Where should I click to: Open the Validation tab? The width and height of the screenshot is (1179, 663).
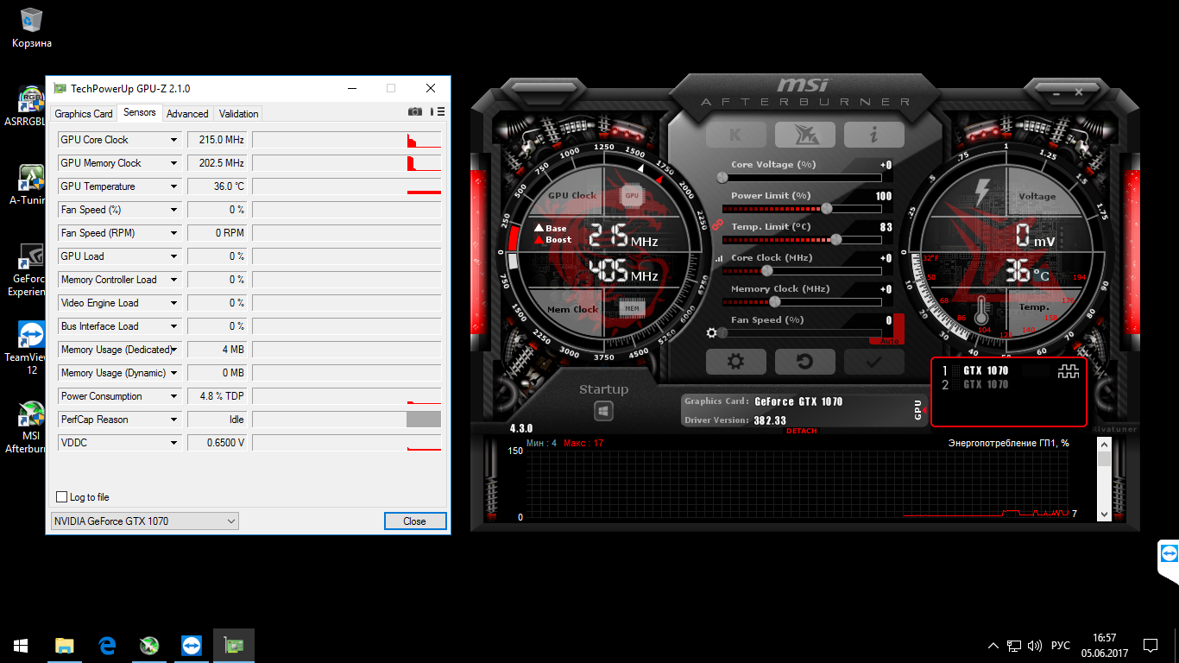click(239, 114)
